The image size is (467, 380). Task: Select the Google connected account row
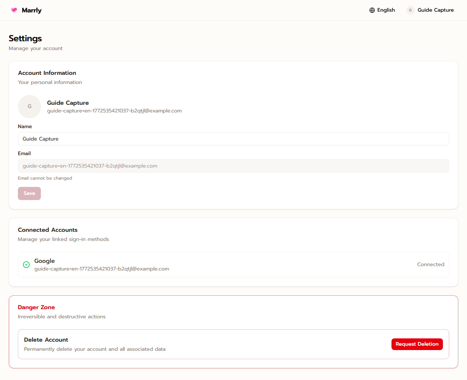(233, 264)
